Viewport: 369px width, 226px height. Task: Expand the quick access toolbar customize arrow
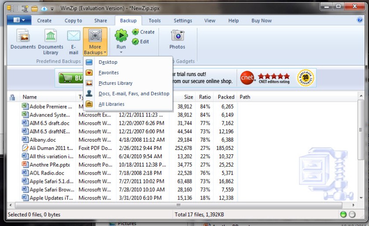pos(52,9)
